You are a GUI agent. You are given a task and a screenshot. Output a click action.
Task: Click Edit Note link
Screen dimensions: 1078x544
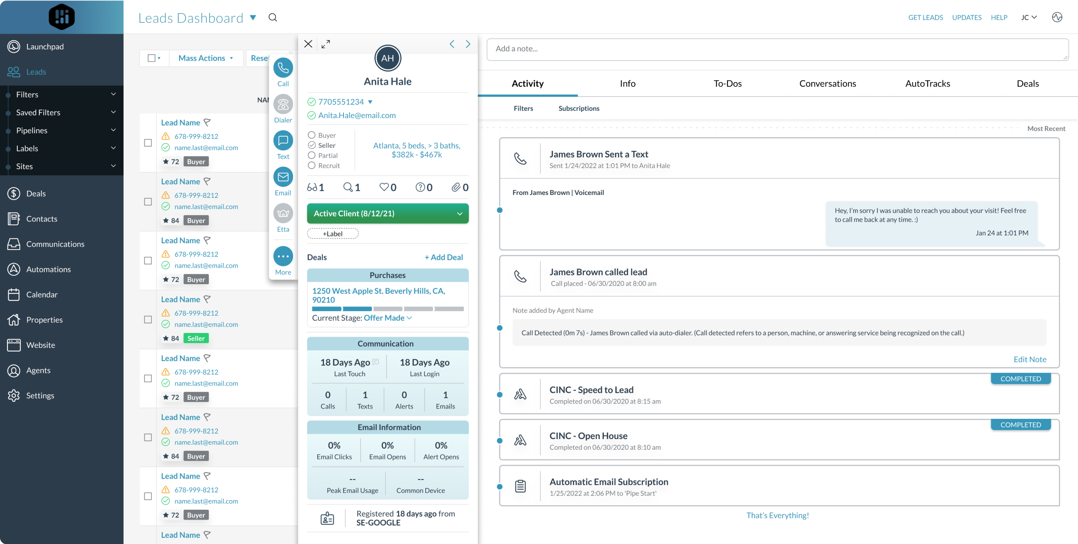(x=1030, y=359)
